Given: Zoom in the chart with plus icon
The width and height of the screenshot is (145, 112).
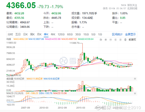Looking at the screenshot, I should click(x=106, y=40).
